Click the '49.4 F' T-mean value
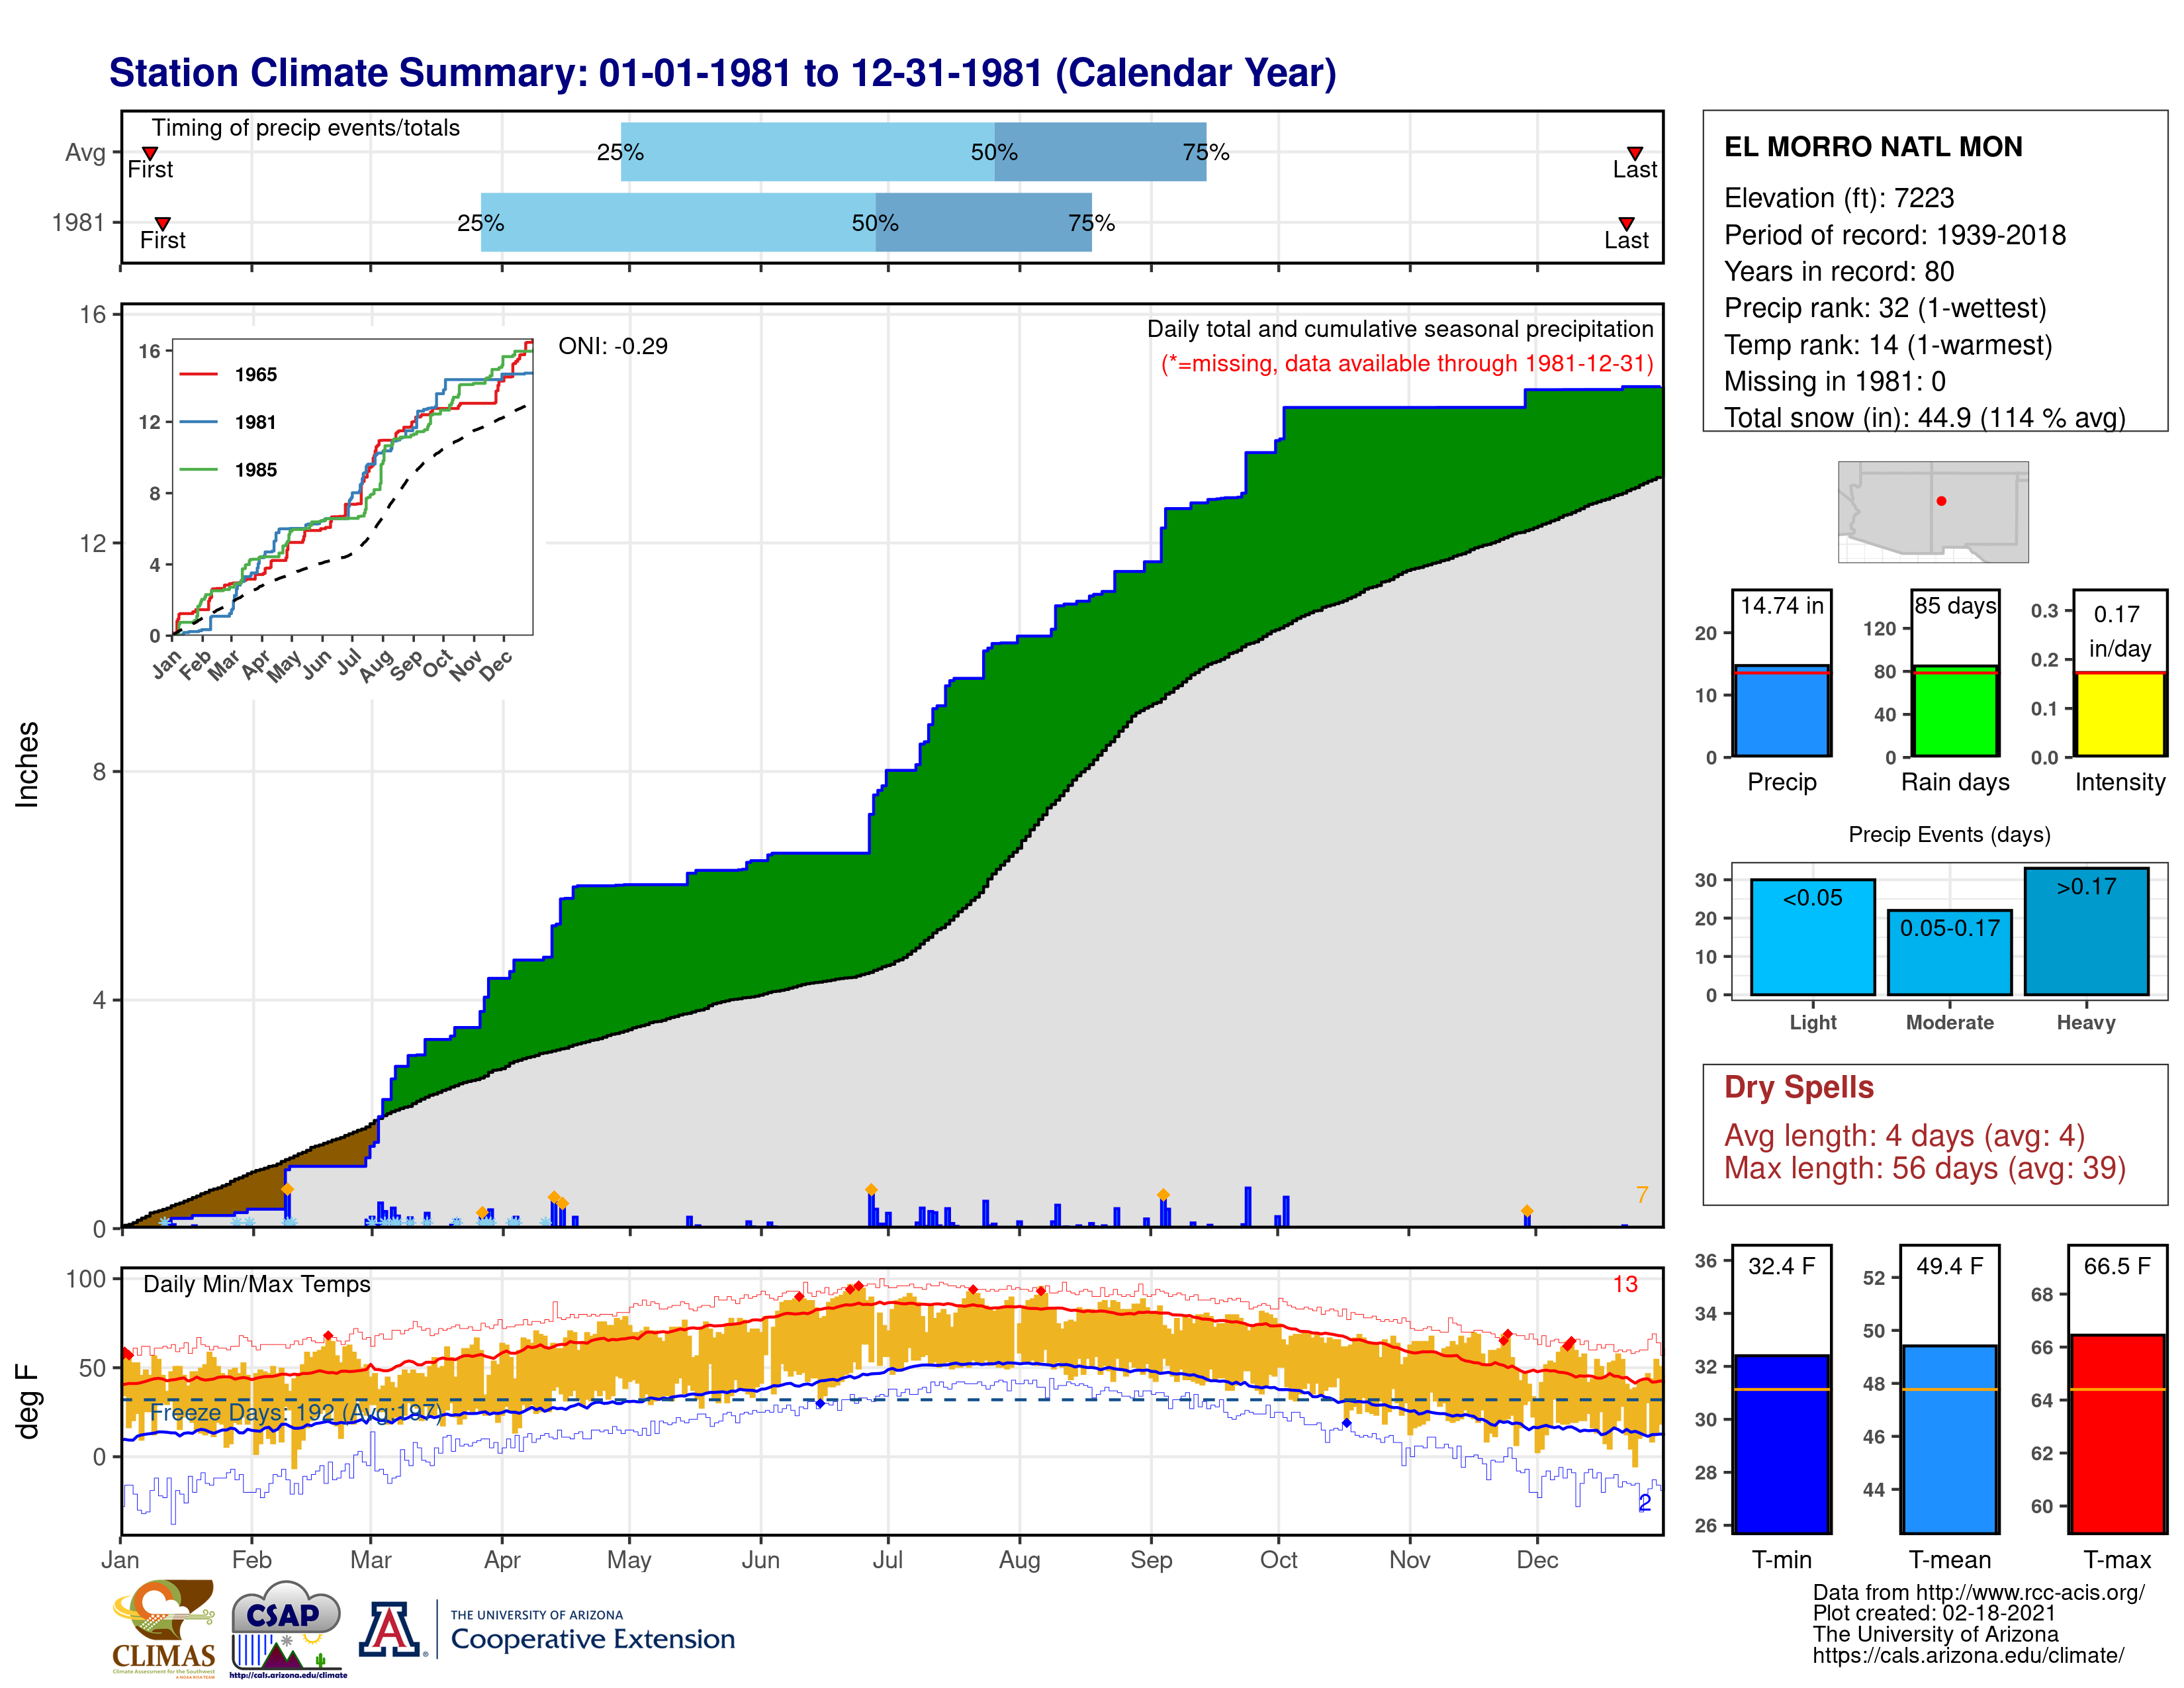Screen dimensions: 2184x1688 [1949, 1266]
